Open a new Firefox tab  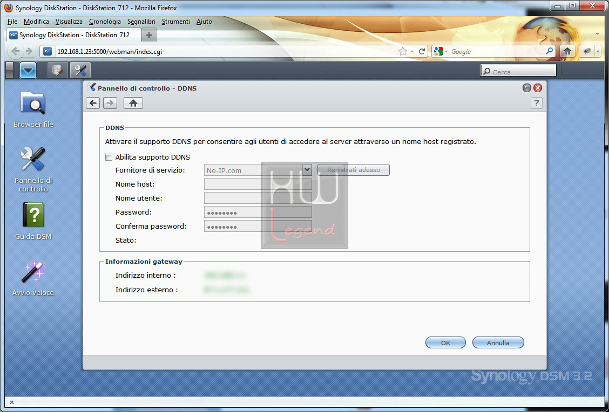pyautogui.click(x=149, y=35)
